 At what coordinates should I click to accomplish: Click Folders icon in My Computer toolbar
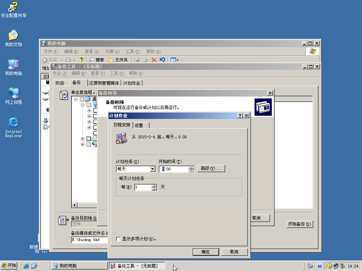(x=111, y=60)
